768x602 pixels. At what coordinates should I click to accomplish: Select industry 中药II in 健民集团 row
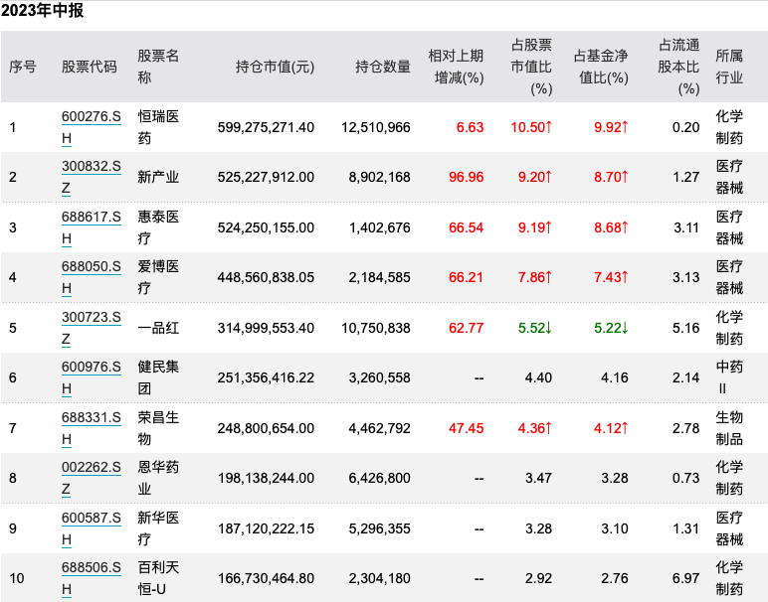pyautogui.click(x=729, y=377)
